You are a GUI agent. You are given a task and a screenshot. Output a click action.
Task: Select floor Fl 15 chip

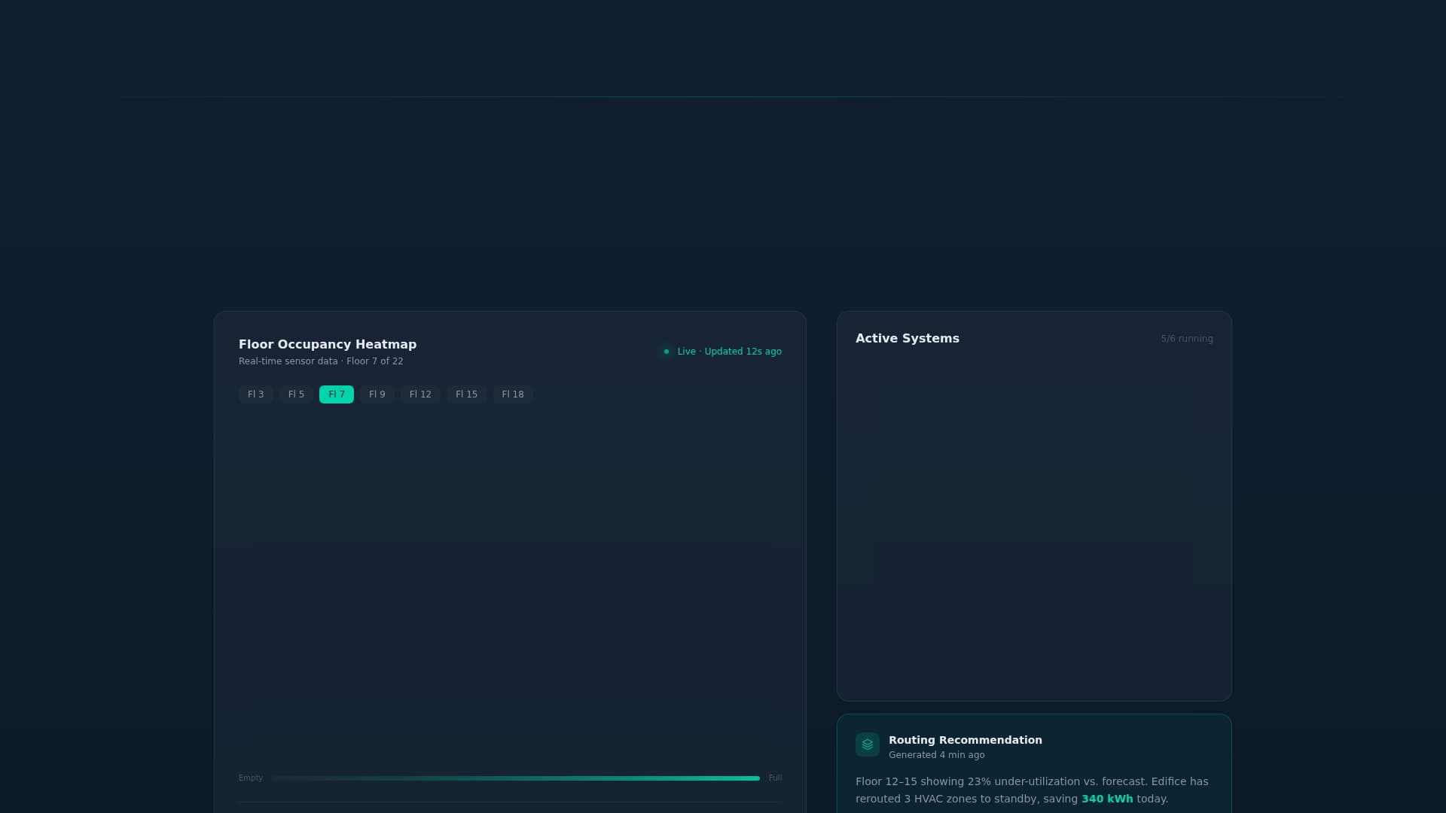pos(466,394)
